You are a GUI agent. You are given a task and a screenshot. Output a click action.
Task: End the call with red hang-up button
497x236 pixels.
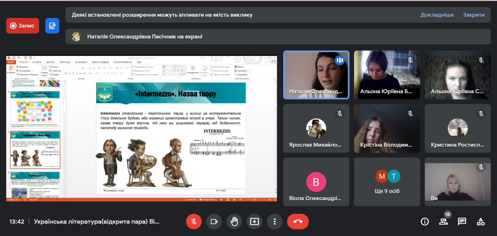[x=298, y=222]
